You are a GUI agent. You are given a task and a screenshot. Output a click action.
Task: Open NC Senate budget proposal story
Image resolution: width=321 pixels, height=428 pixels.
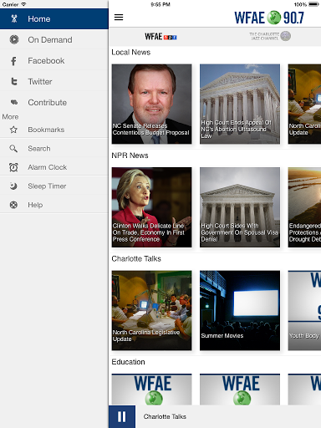pyautogui.click(x=151, y=104)
